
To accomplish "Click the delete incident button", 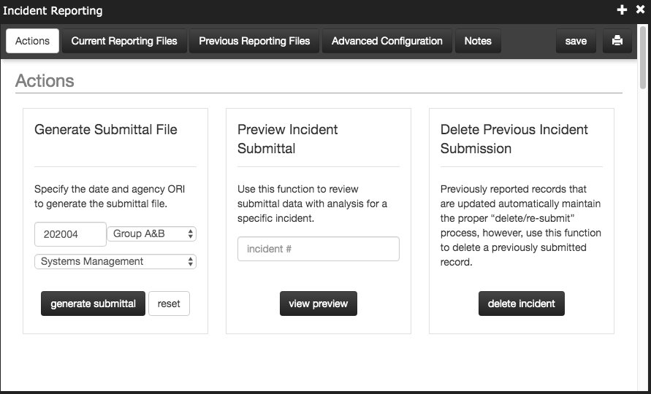I will pyautogui.click(x=522, y=304).
